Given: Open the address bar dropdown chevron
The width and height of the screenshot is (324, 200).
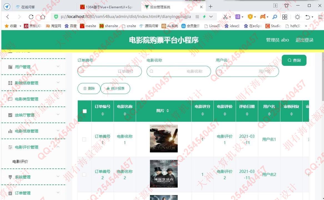Looking at the screenshot, I should 211,17.
